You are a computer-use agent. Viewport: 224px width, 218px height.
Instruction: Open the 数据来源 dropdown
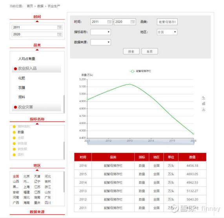click(x=100, y=42)
